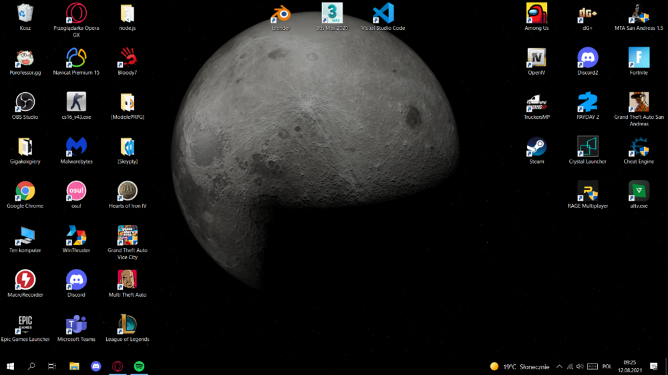The image size is (668, 375).
Task: Select the node.js folder icon
Action: point(128,17)
